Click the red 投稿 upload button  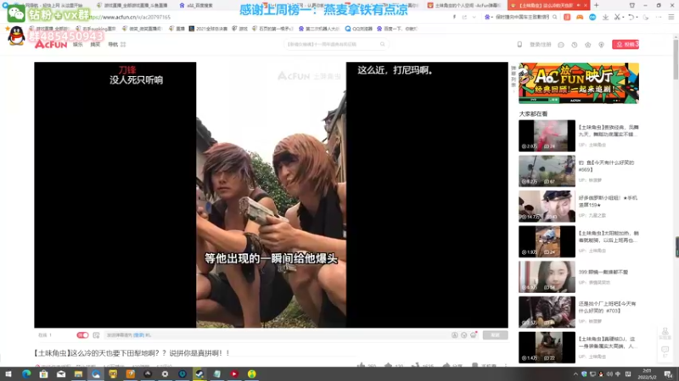[x=626, y=45]
